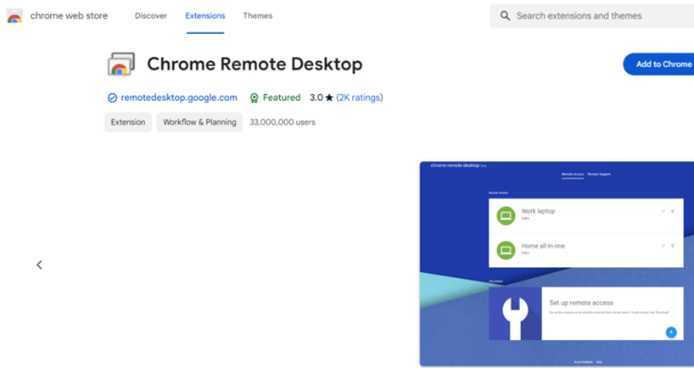The height and width of the screenshot is (368, 694).
Task: Open the 2K ratings link
Action: click(360, 98)
